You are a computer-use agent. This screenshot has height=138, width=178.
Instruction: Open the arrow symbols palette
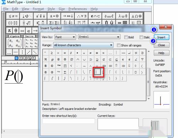tap(68, 16)
